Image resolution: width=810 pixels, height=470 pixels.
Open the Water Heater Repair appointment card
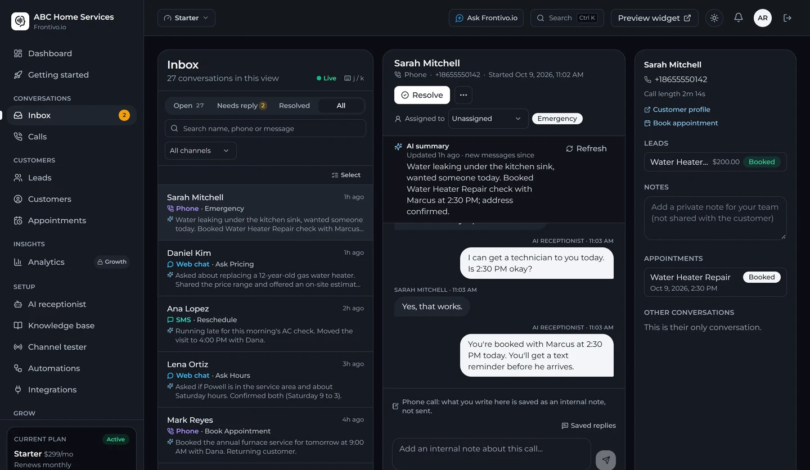(x=715, y=282)
